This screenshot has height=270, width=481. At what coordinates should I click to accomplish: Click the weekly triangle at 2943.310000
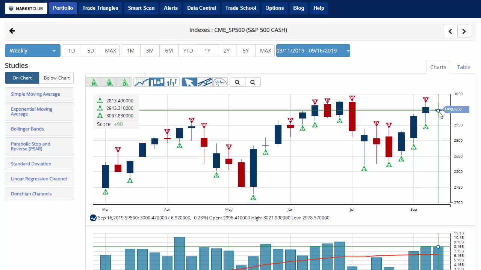pos(100,108)
